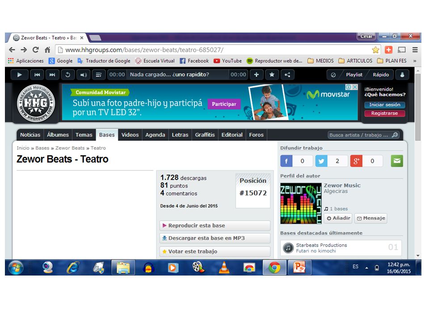
Task: Click Iniciar sesión button
Action: tap(384, 105)
